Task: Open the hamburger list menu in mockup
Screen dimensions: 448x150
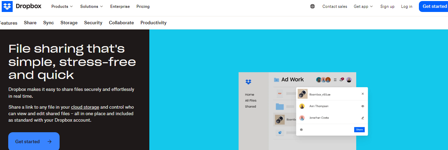Action: pyautogui.click(x=335, y=80)
